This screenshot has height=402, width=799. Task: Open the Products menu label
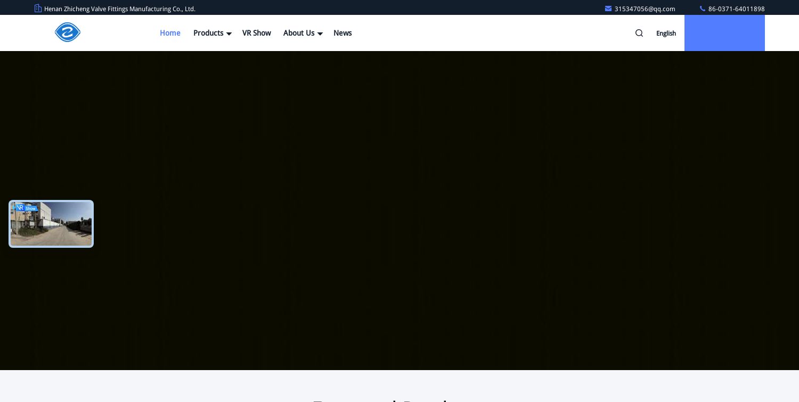pyautogui.click(x=208, y=33)
